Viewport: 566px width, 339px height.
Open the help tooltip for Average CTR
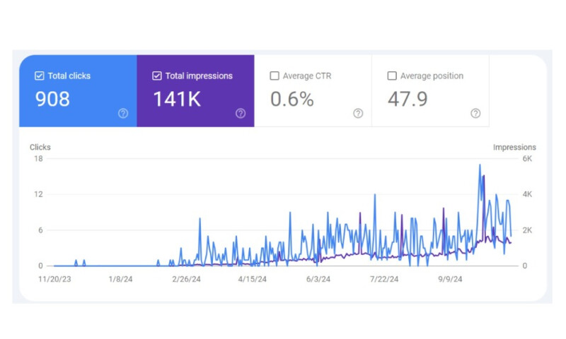[358, 113]
